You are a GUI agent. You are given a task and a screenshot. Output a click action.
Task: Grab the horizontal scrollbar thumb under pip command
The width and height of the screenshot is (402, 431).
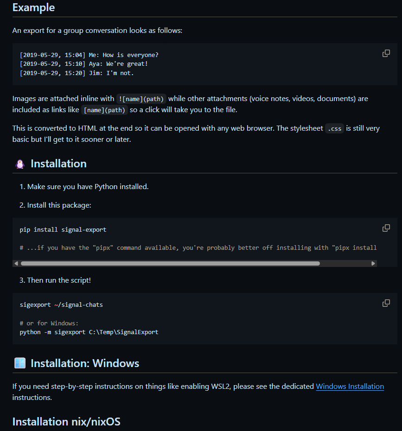point(170,263)
